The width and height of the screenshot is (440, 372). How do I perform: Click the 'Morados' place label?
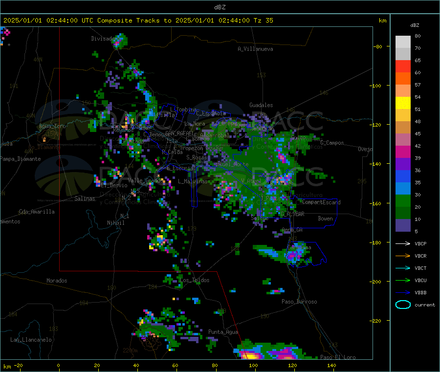tap(57, 281)
